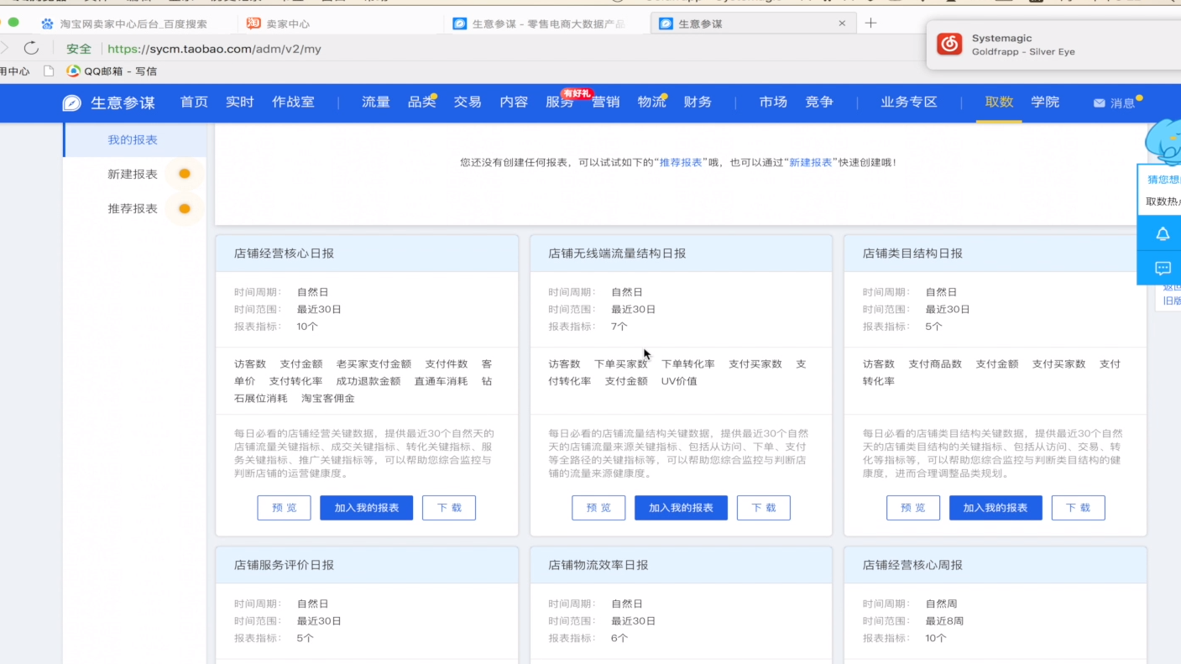The image size is (1181, 664).
Task: Open 学院 navigation item
Action: click(1045, 102)
